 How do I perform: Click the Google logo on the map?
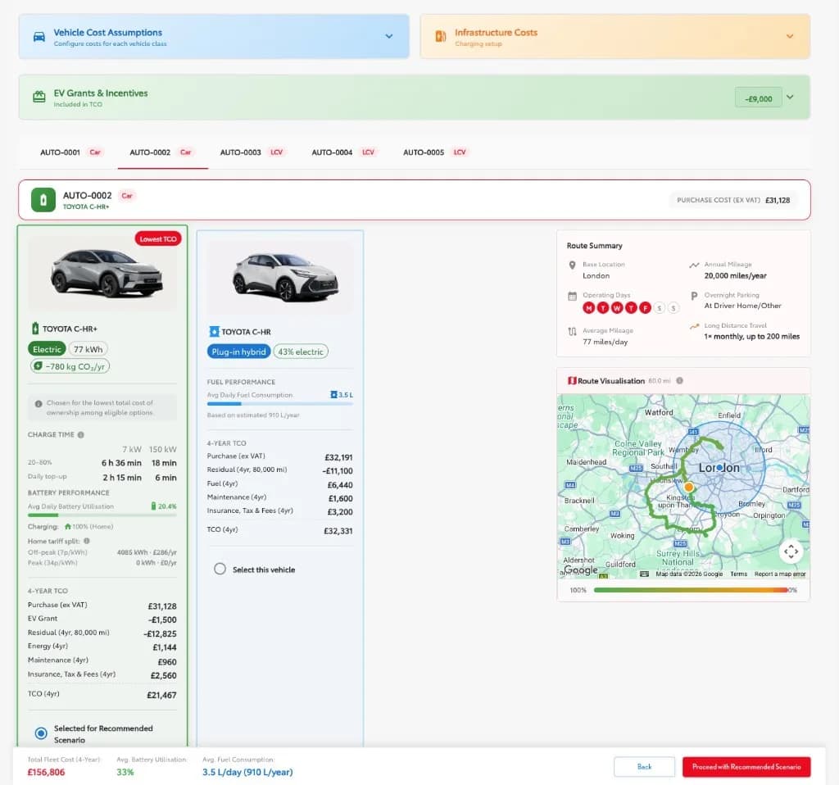(581, 569)
